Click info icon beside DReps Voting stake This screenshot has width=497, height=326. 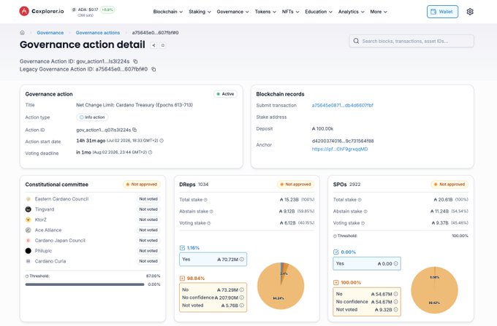point(208,223)
